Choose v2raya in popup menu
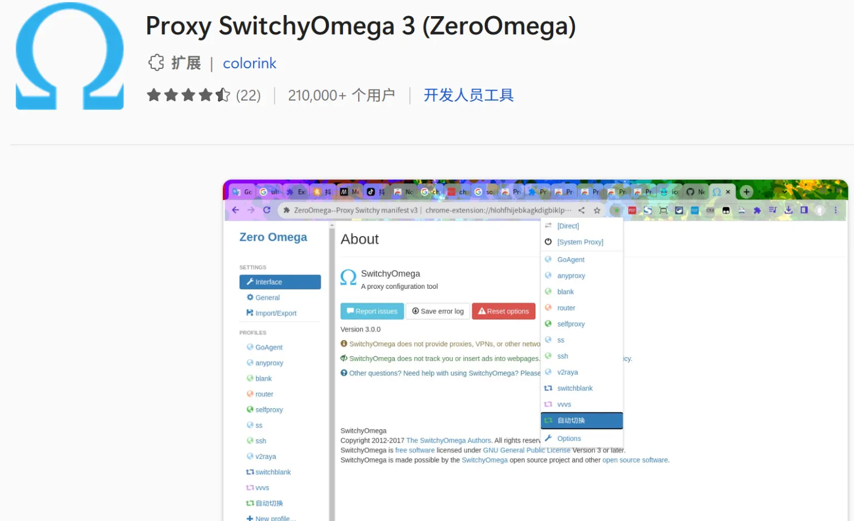This screenshot has height=521, width=854. 582,372
